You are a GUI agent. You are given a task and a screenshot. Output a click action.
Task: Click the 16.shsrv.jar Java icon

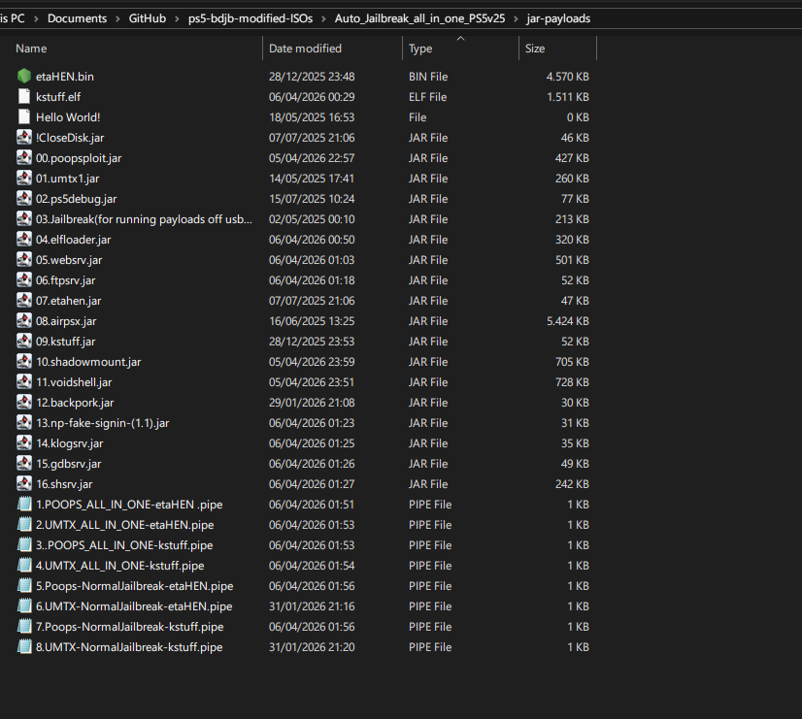24,484
